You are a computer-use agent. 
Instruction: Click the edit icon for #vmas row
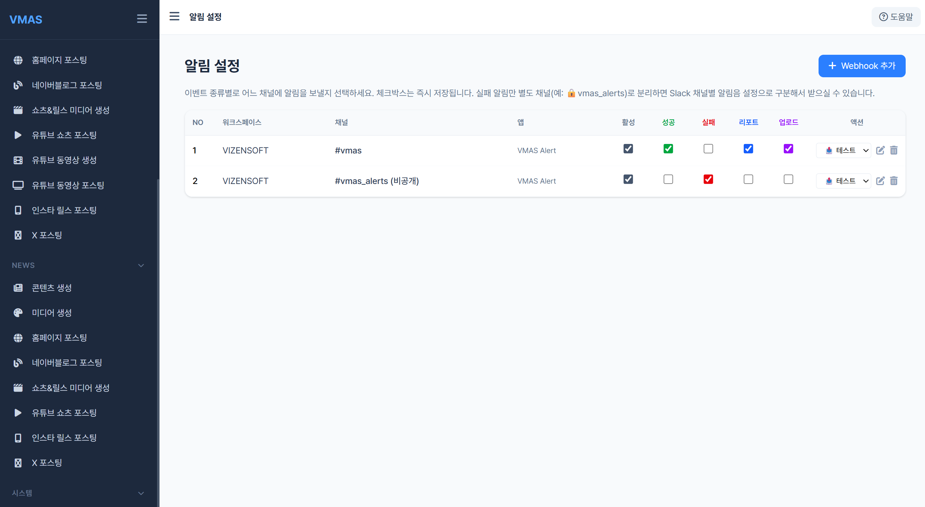point(880,150)
